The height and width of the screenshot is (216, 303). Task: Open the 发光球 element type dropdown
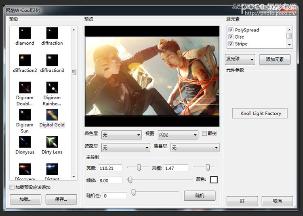coord(240,59)
